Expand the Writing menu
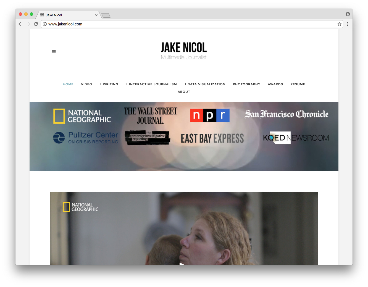This screenshot has height=287, width=368. click(x=109, y=84)
